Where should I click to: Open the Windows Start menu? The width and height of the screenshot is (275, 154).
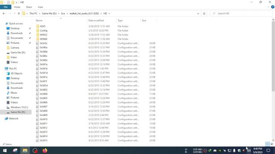pyautogui.click(x=5, y=151)
